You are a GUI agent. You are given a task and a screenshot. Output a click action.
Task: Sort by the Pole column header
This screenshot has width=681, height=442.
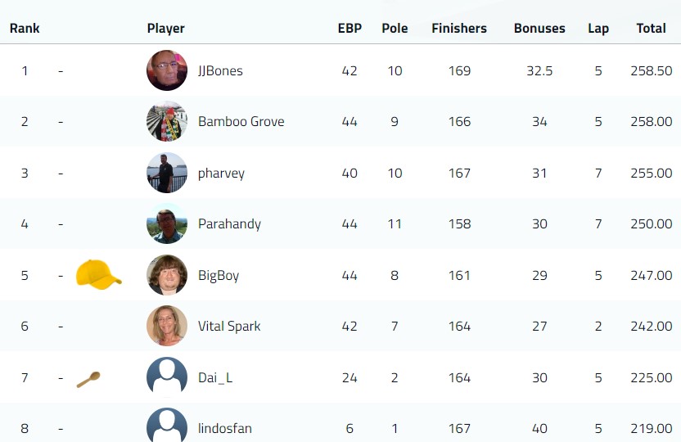tap(395, 28)
